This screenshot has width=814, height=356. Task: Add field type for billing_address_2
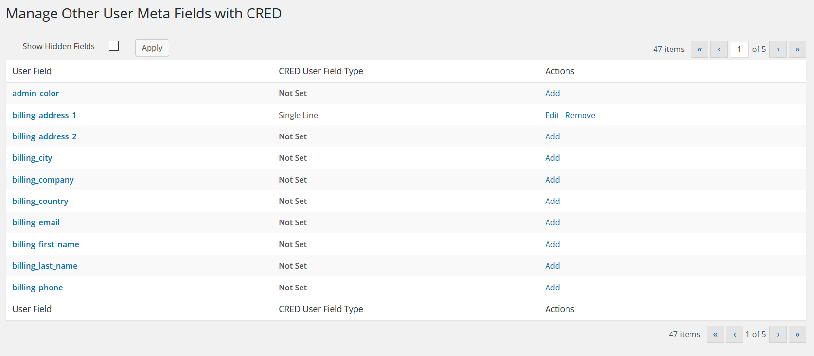click(552, 136)
